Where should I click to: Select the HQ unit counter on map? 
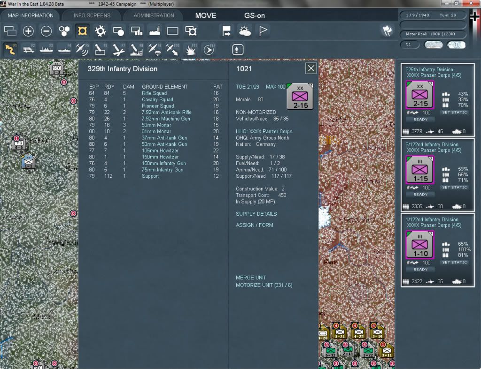[x=19, y=143]
